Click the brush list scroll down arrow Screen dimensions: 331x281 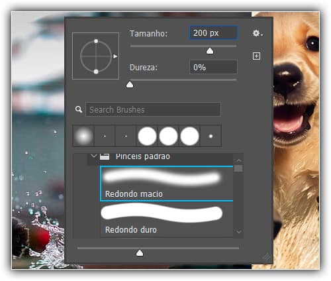click(x=238, y=232)
